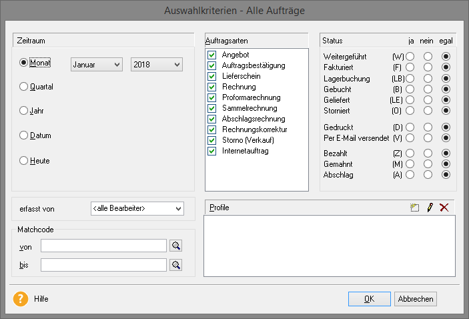Toggle the Rechnungskorrektur checkbox
Viewport: 469px width, 319px height.
[x=211, y=129]
